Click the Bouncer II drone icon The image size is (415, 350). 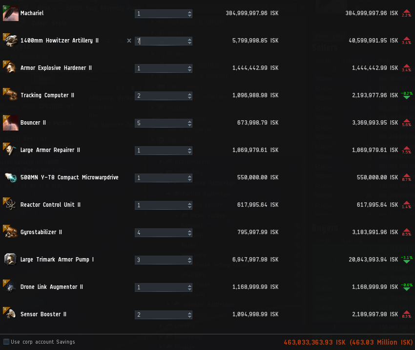click(11, 123)
